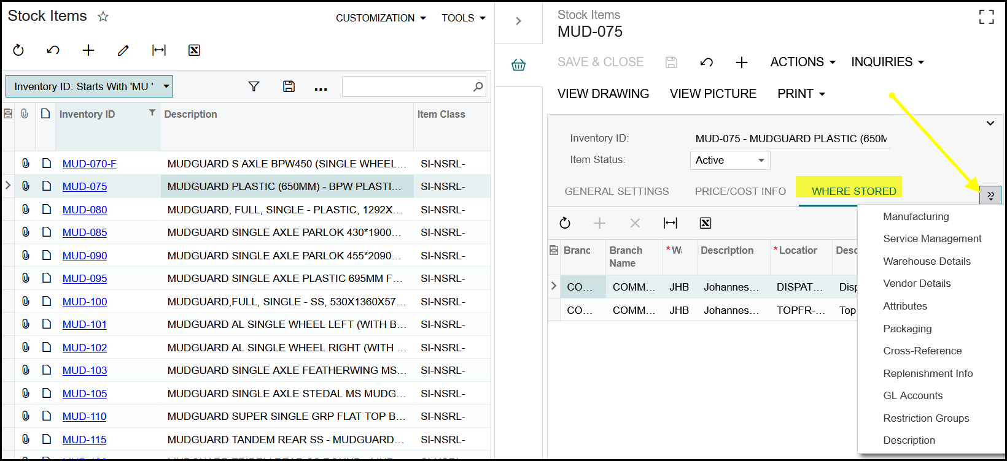Screen dimensions: 1007x461
Task: Collapse the item summary header chevron
Action: 990,123
